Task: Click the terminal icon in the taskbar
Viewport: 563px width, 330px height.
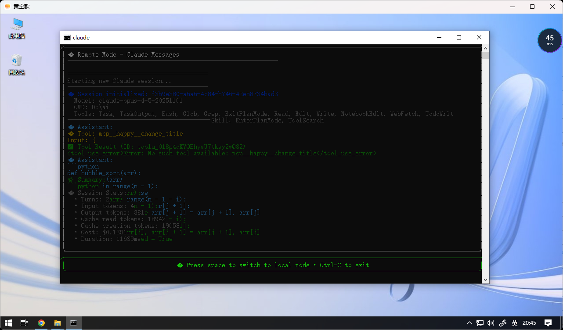Action: [x=73, y=323]
